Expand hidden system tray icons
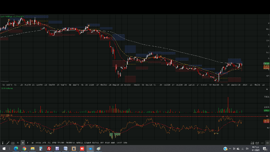 tap(230, 149)
